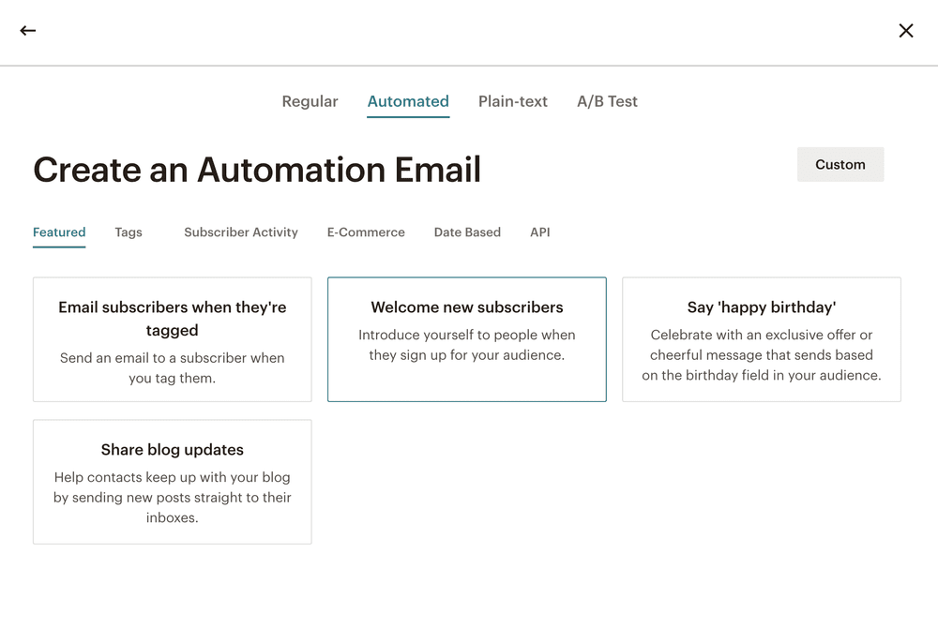Click the back arrow icon
This screenshot has width=938, height=628.
[x=27, y=30]
